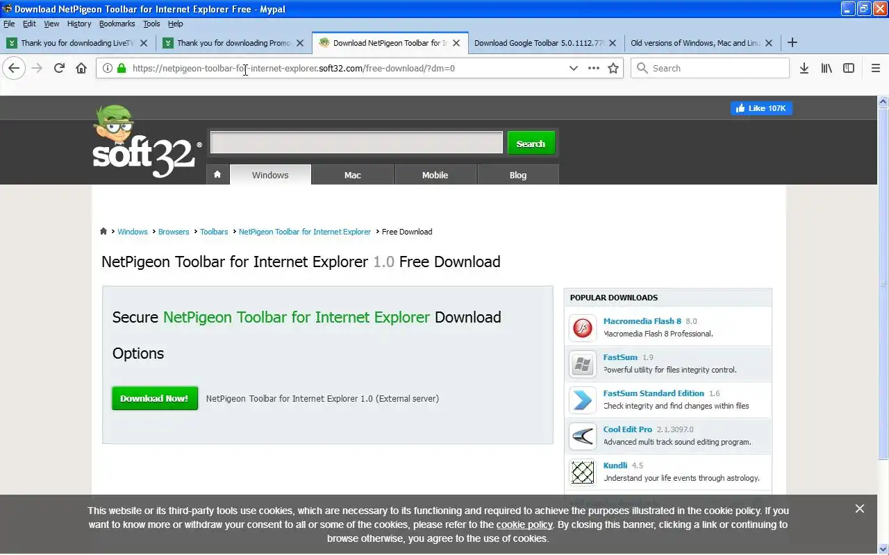Close the LiveTV download tab

point(144,42)
